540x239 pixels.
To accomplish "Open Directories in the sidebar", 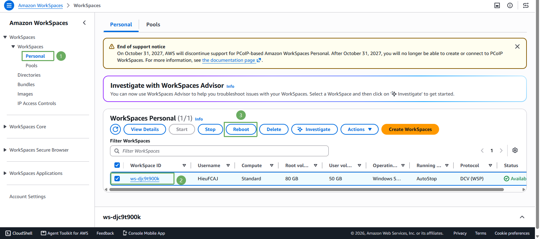I will [29, 75].
